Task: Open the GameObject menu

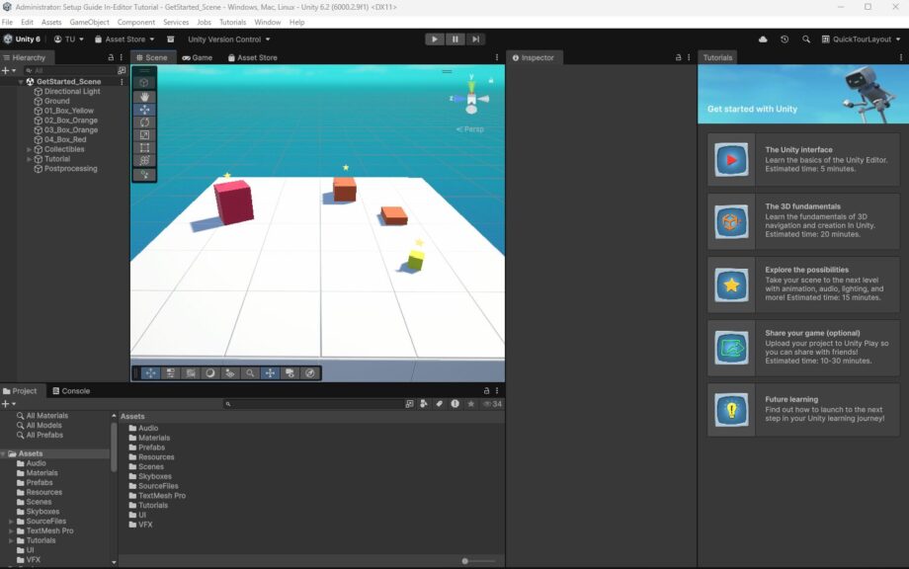Action: [x=89, y=22]
